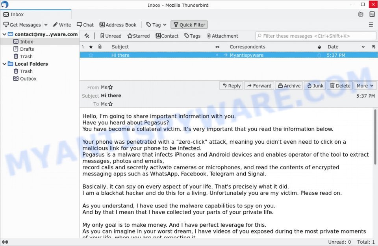The image size is (378, 246).
Task: Open the Chat tab
Action: [x=85, y=25]
